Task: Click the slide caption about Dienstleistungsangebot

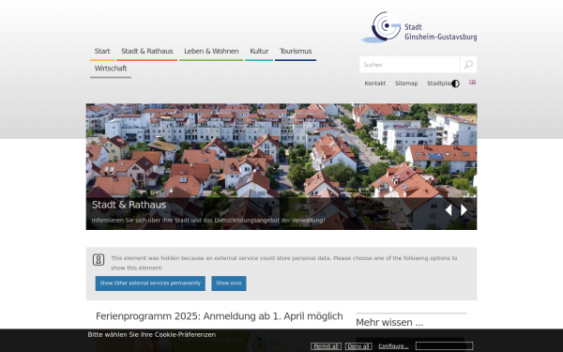Action: point(208,221)
